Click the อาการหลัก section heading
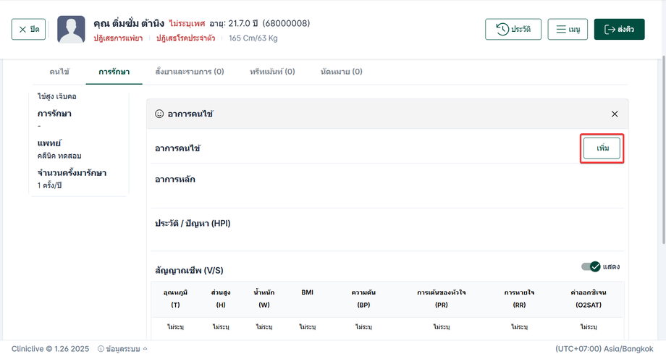This screenshot has width=666, height=354. click(175, 180)
